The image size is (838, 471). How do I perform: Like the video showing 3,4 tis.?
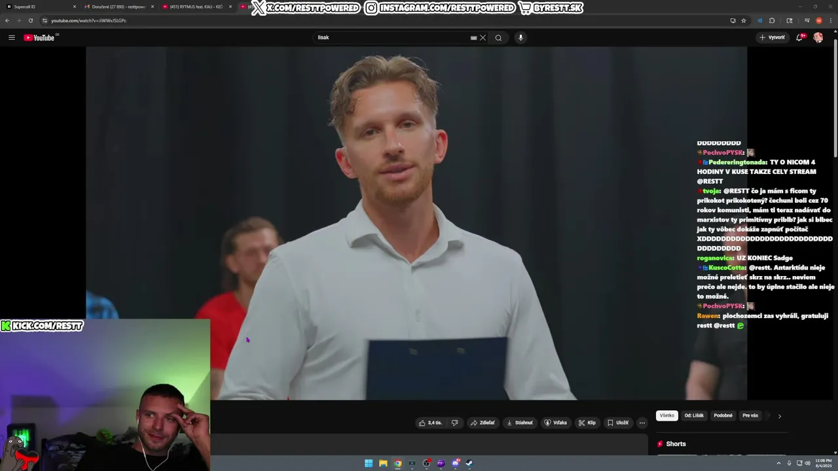point(430,423)
